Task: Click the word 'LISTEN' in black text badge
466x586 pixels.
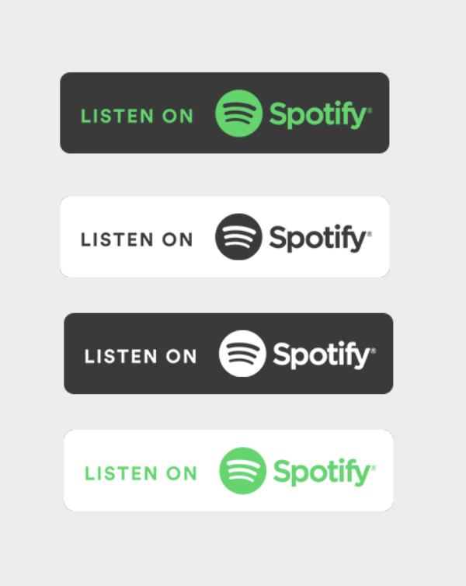Action: coord(117,239)
